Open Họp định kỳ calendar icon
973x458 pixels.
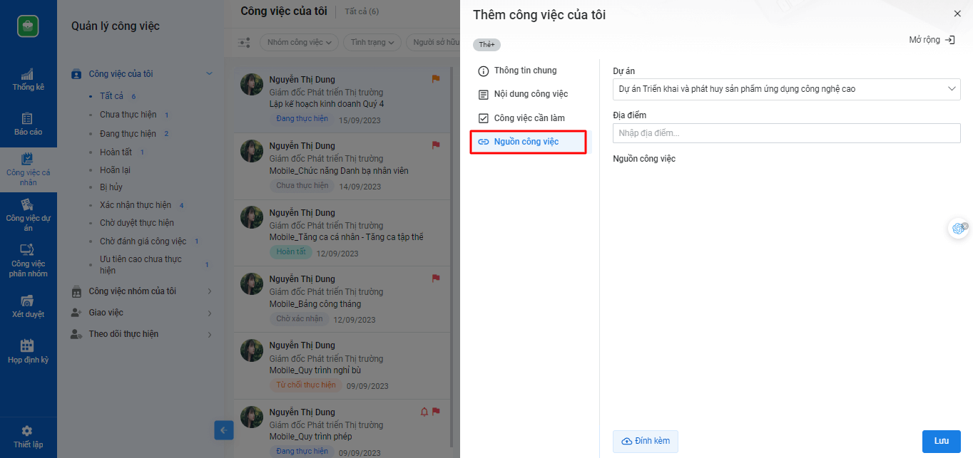pyautogui.click(x=28, y=352)
